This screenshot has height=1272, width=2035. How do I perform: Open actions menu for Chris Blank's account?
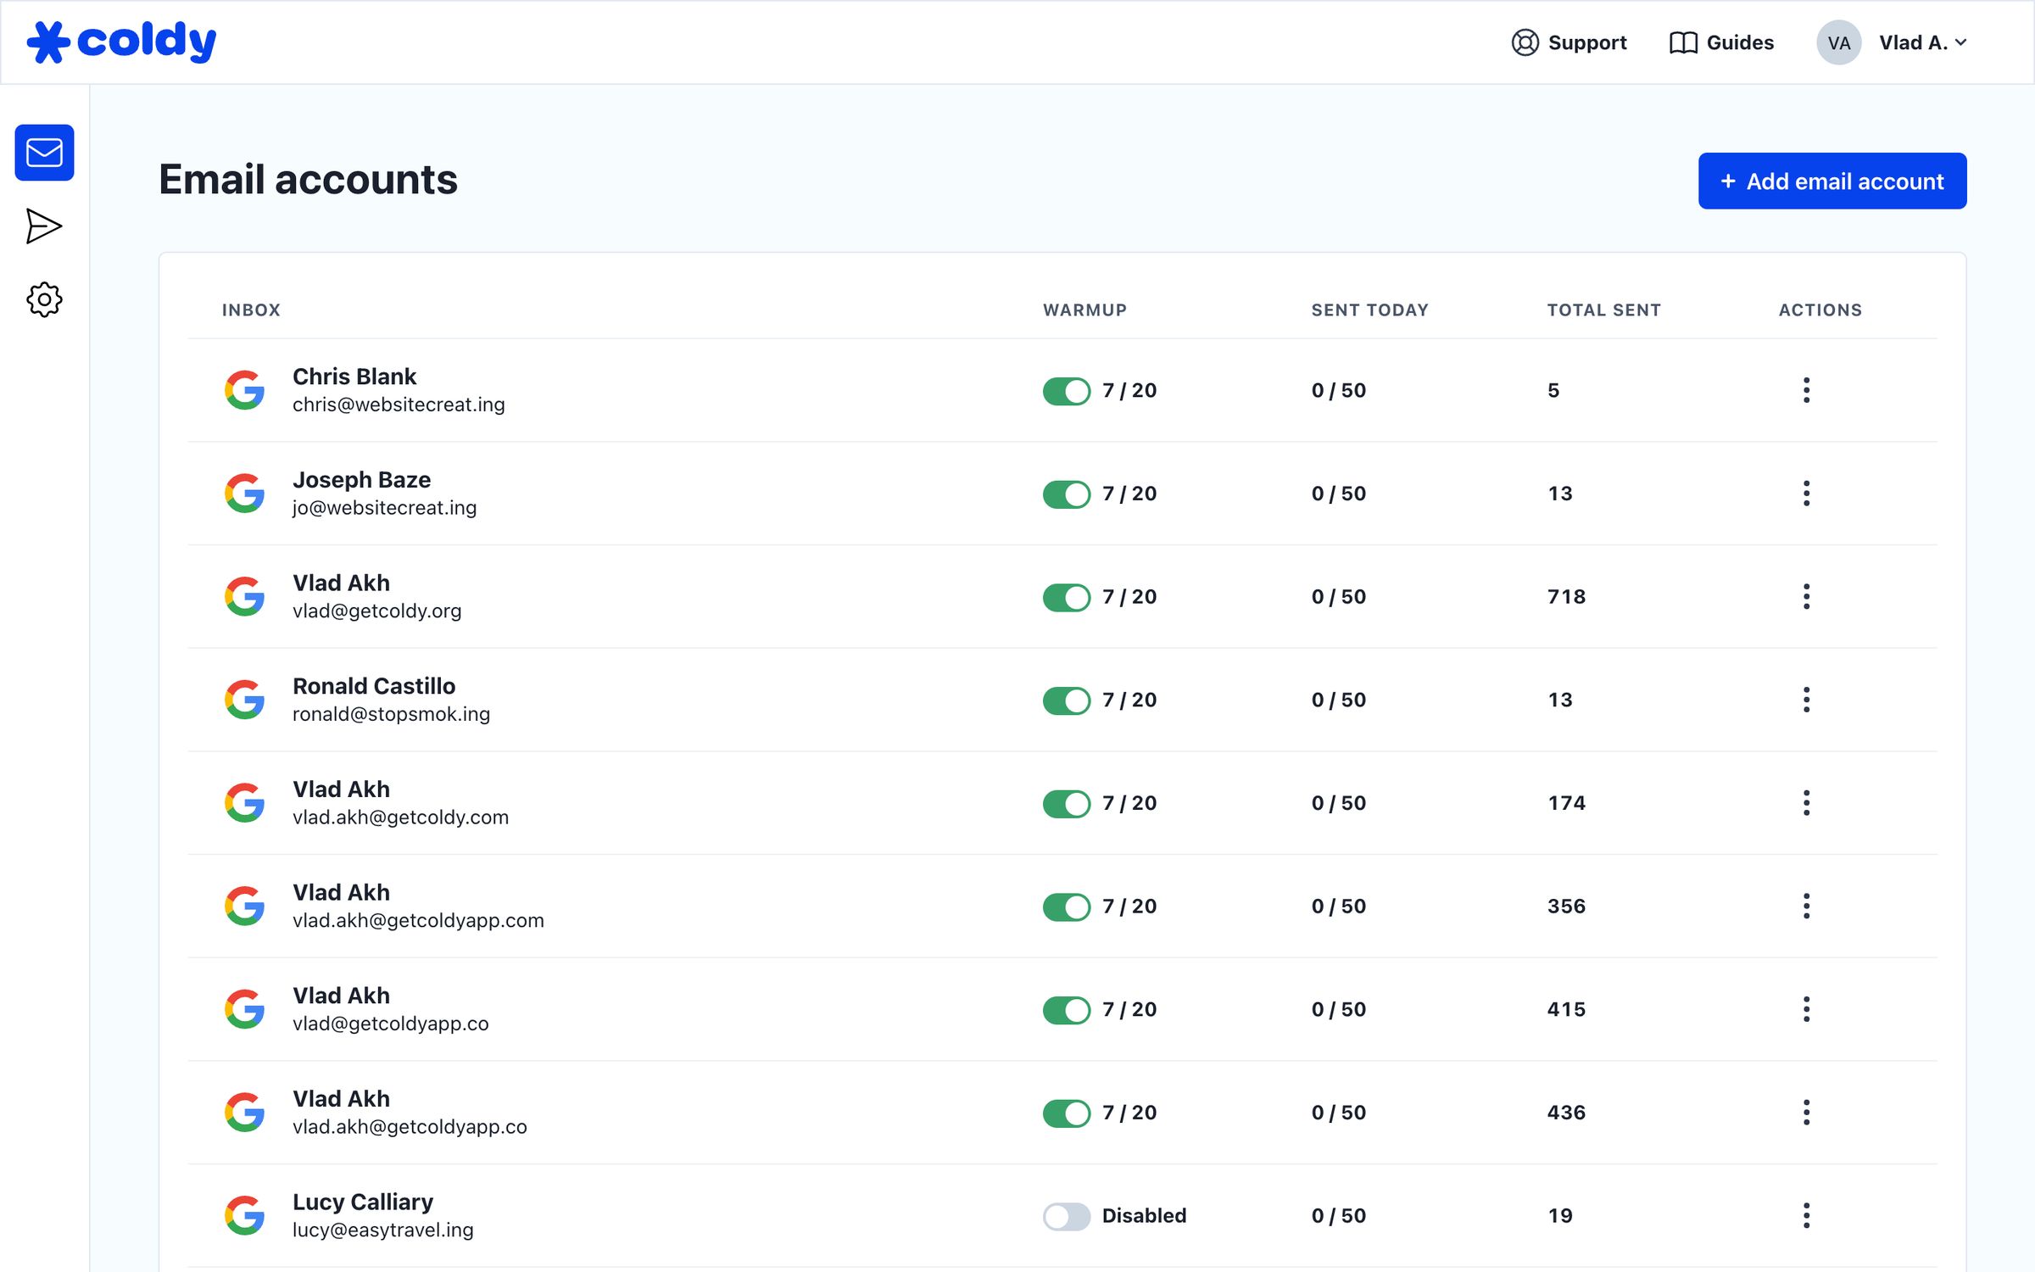(x=1805, y=390)
